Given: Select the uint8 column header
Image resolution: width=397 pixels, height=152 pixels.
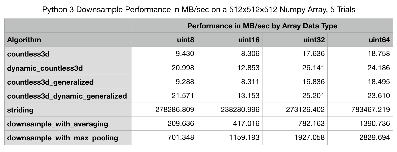Looking at the screenshot, I should click(186, 40).
